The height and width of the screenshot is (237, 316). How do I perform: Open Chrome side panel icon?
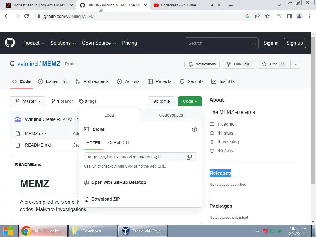[289, 16]
